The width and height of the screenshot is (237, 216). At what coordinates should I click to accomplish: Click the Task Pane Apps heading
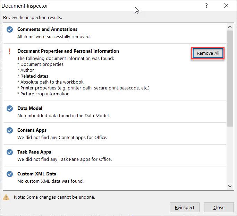[x=34, y=152]
